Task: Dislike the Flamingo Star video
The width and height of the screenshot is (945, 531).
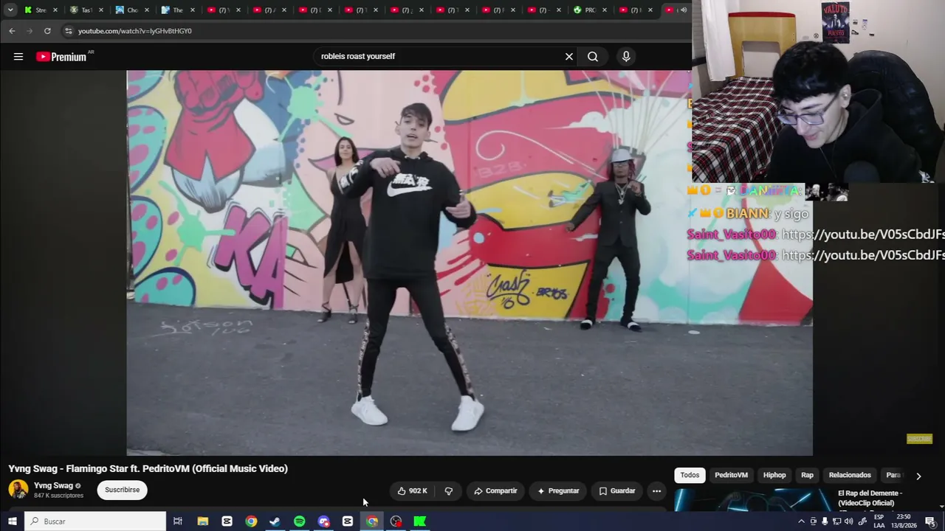Action: click(x=448, y=491)
